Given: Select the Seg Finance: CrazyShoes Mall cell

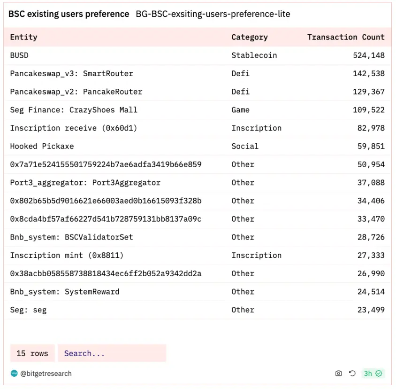Looking at the screenshot, I should [74, 110].
